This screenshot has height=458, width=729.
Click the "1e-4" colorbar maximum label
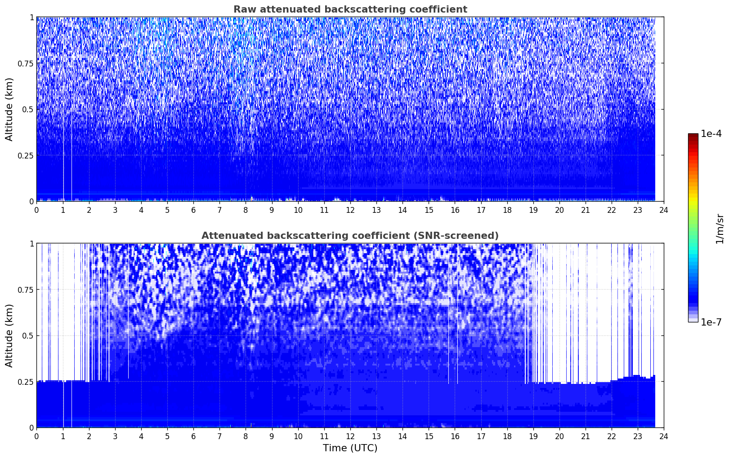[x=711, y=134]
